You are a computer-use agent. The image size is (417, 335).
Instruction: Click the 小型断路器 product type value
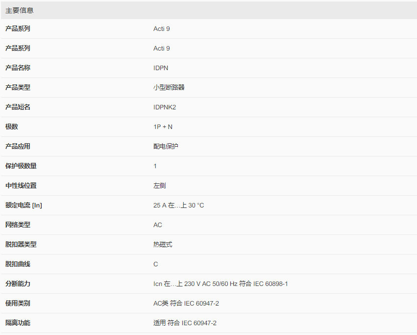(169, 87)
